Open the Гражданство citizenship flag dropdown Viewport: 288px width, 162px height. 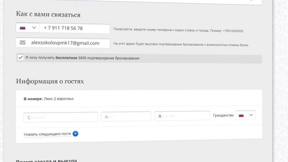[x=245, y=115]
